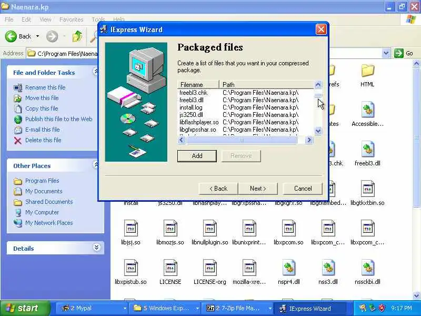Open Shared Documents in Other Places
Viewport: 421px width, 316px height.
tap(49, 202)
